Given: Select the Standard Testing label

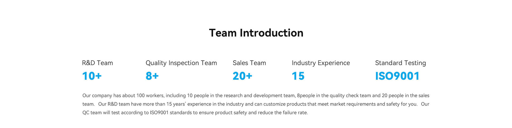Looking at the screenshot, I should coord(401,63).
